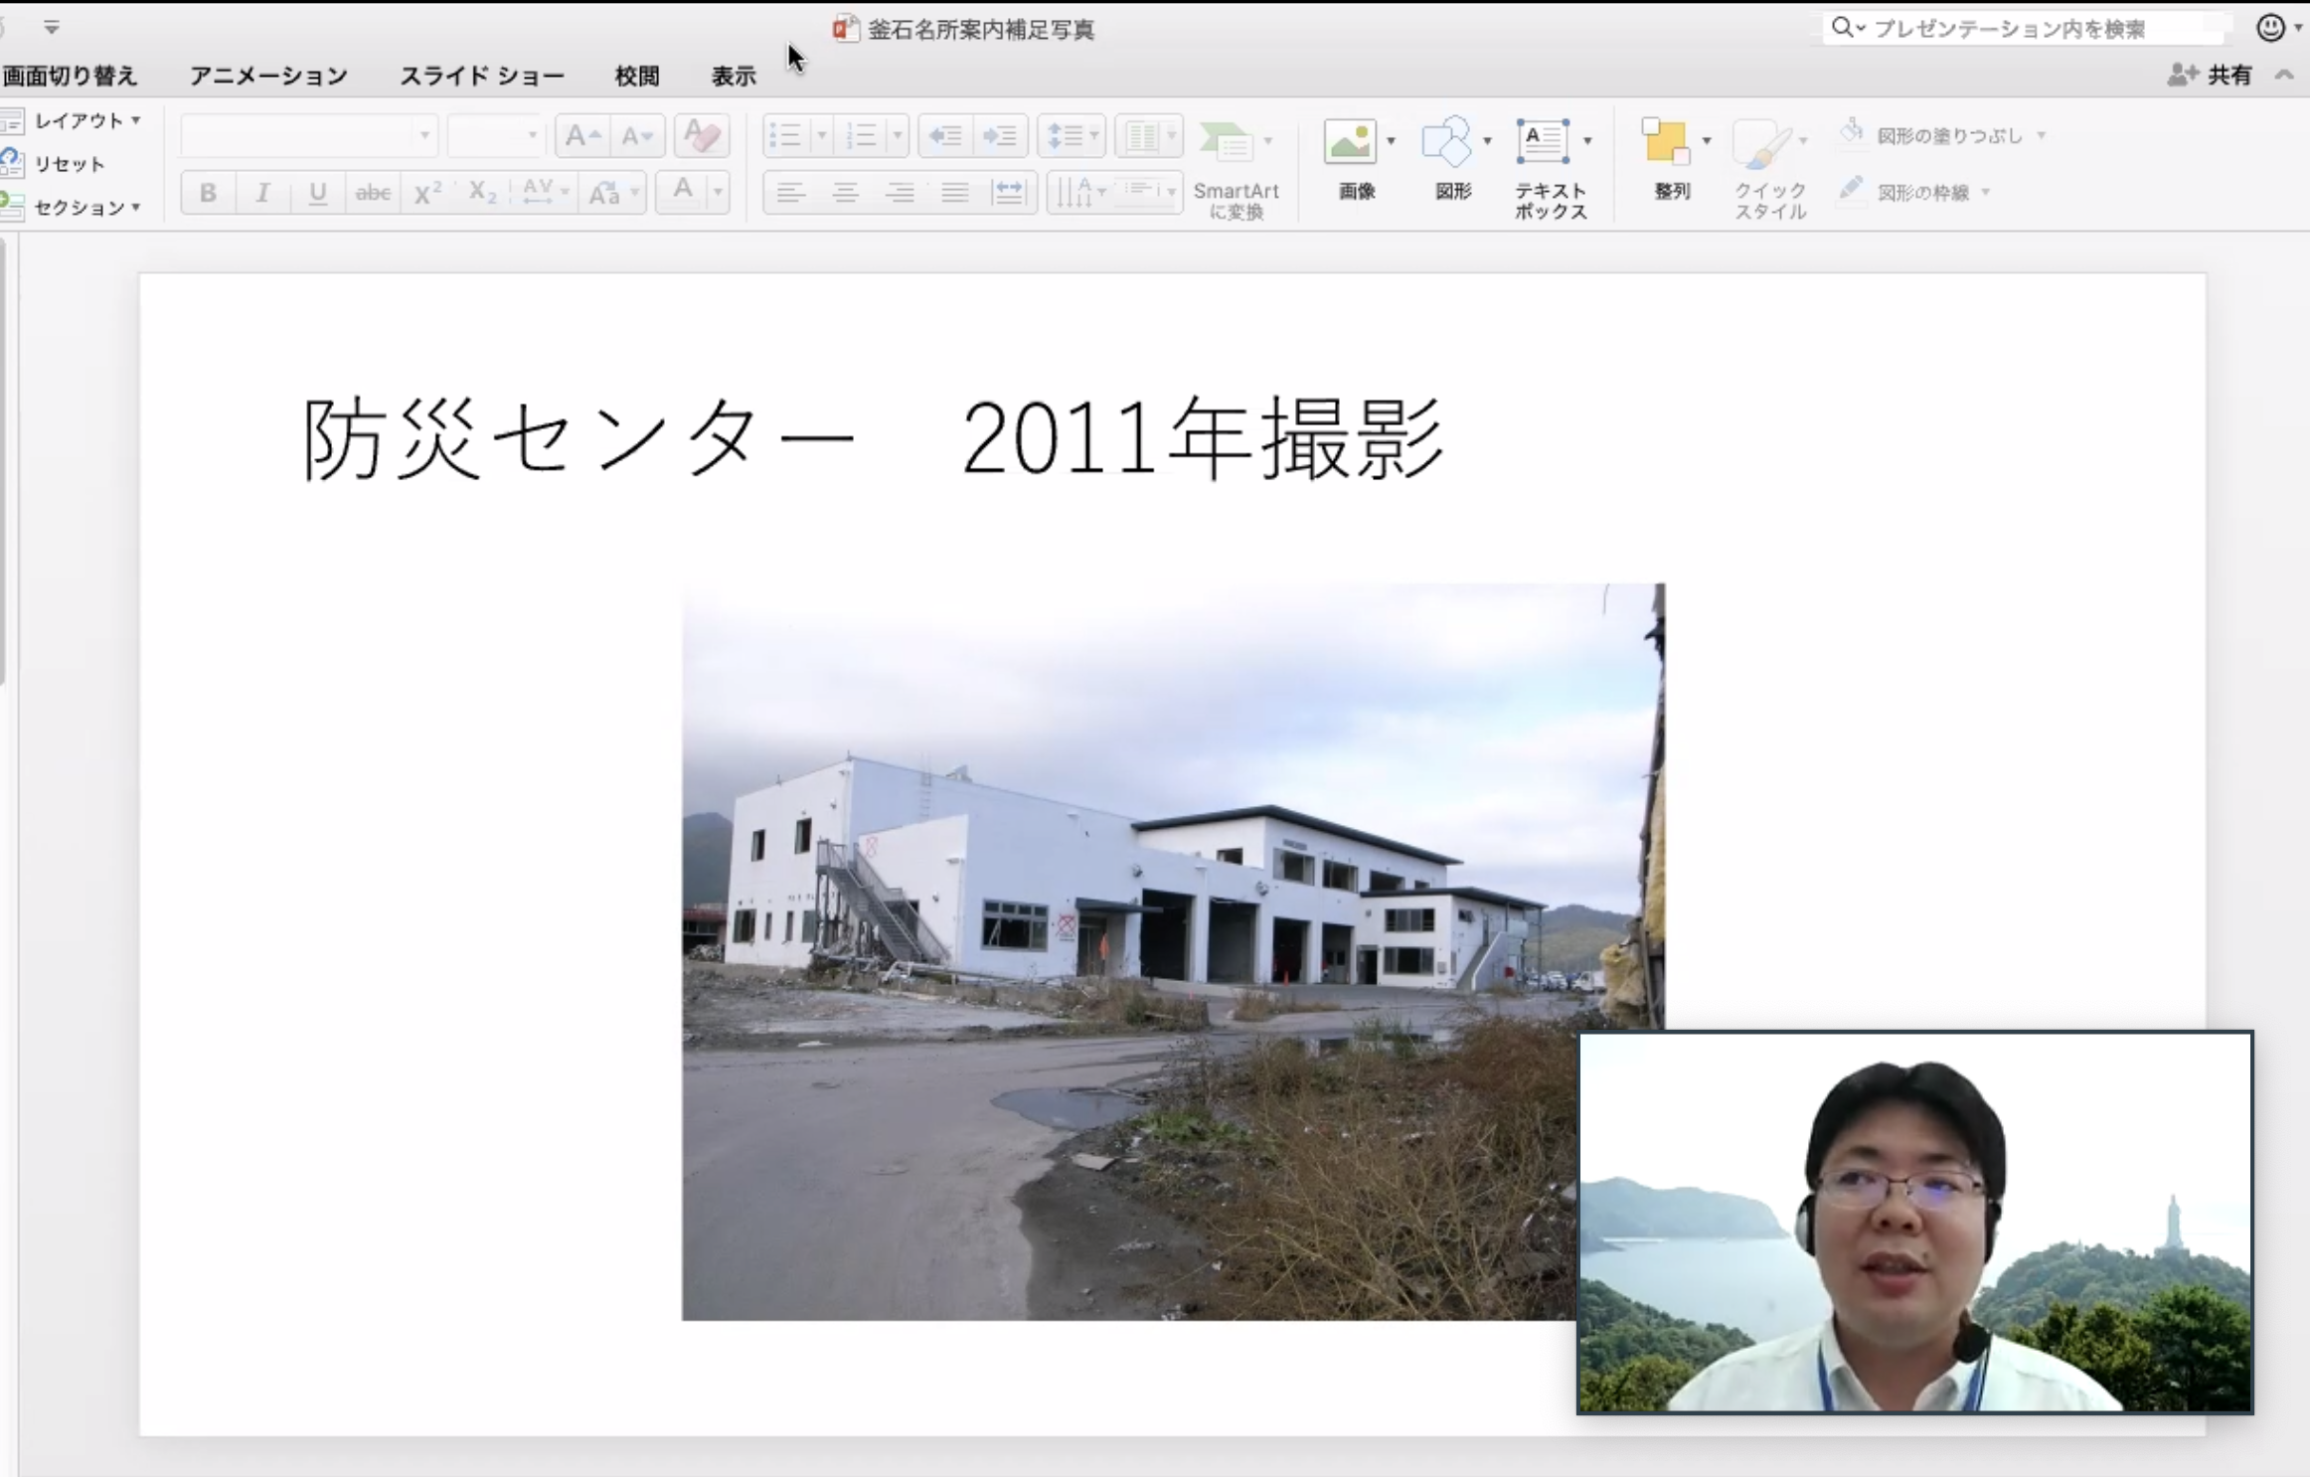Image resolution: width=2310 pixels, height=1477 pixels.
Task: Insert a picture using the 画像 icon
Action: pos(1349,141)
